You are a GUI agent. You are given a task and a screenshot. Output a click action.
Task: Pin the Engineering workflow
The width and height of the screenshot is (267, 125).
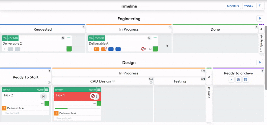(260, 18)
